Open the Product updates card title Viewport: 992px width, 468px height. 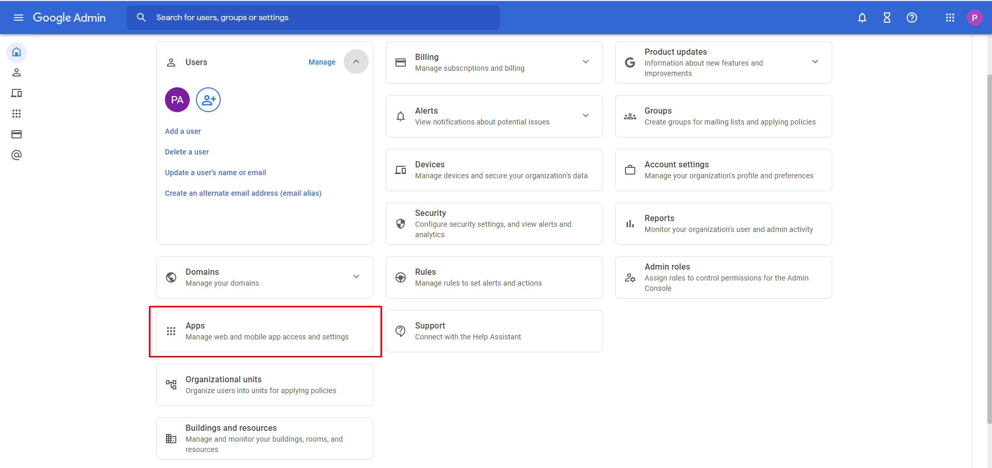coord(676,52)
